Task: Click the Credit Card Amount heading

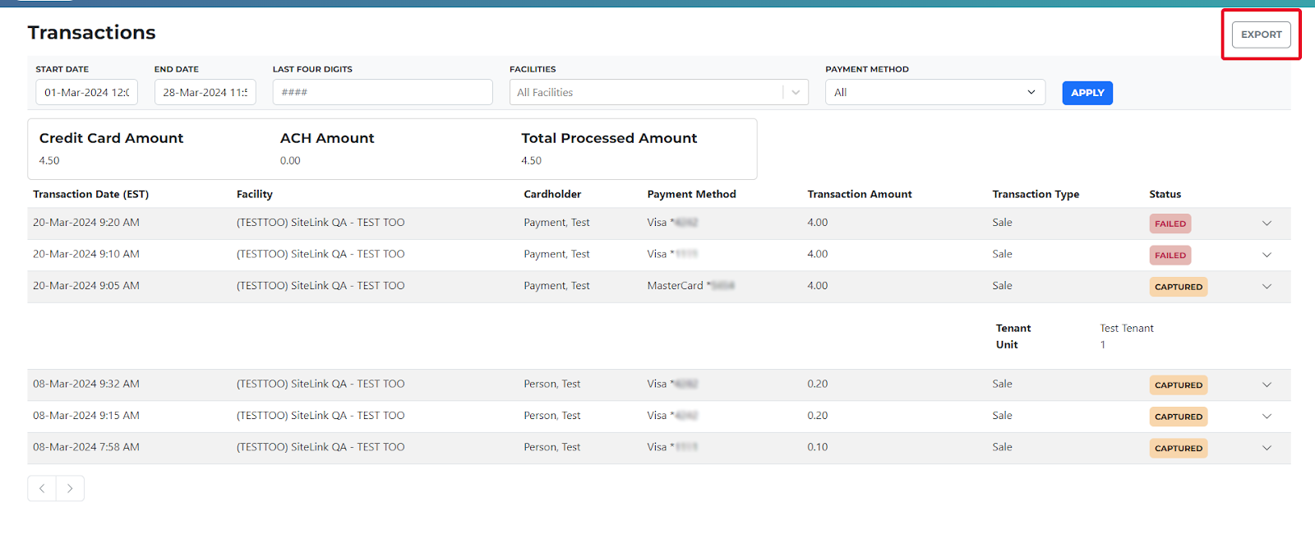Action: click(x=111, y=138)
